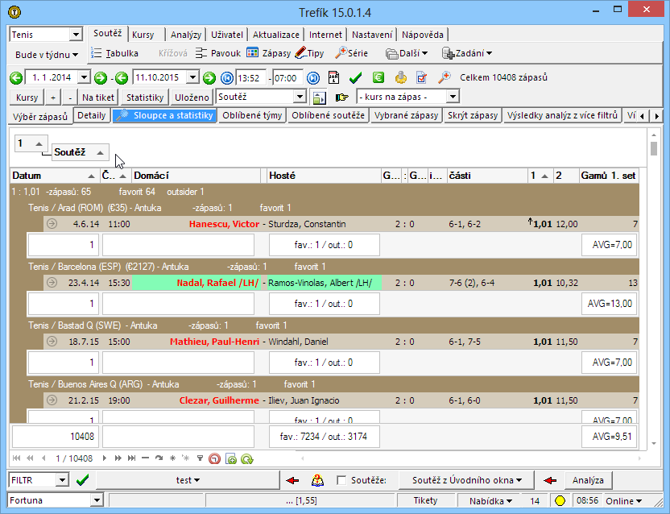
Task: Click the green checkmark in the date toolbar
Action: [355, 78]
